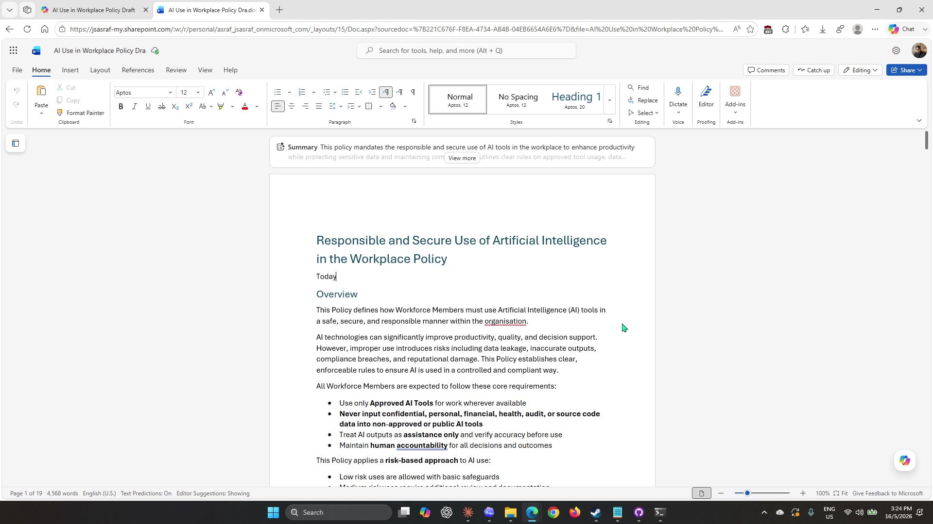Open the File menu

pos(17,70)
